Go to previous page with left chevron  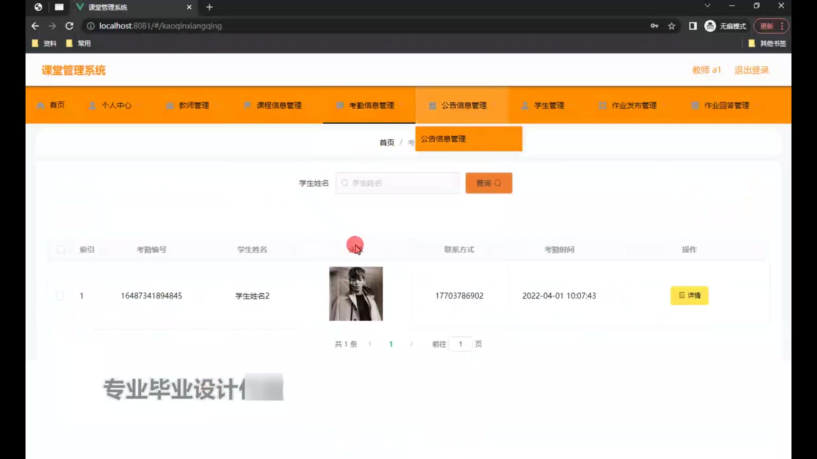[370, 344]
